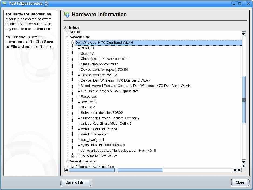The width and height of the screenshot is (253, 190).
Task: Click Save to File button
Action: pyautogui.click(x=76, y=183)
